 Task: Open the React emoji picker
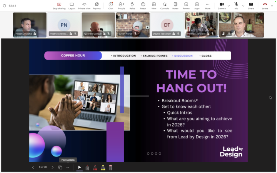(x=143, y=5)
